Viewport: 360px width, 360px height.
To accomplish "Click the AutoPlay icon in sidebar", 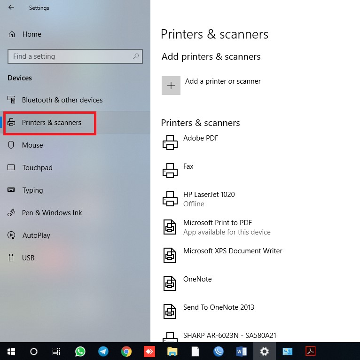I will [x=11, y=235].
